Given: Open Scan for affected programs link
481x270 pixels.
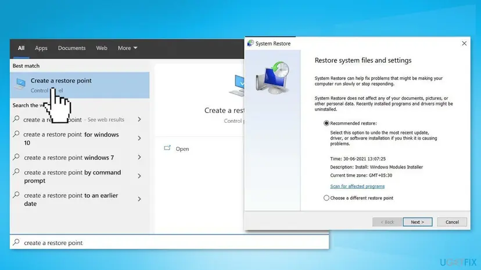Looking at the screenshot, I should tap(357, 186).
